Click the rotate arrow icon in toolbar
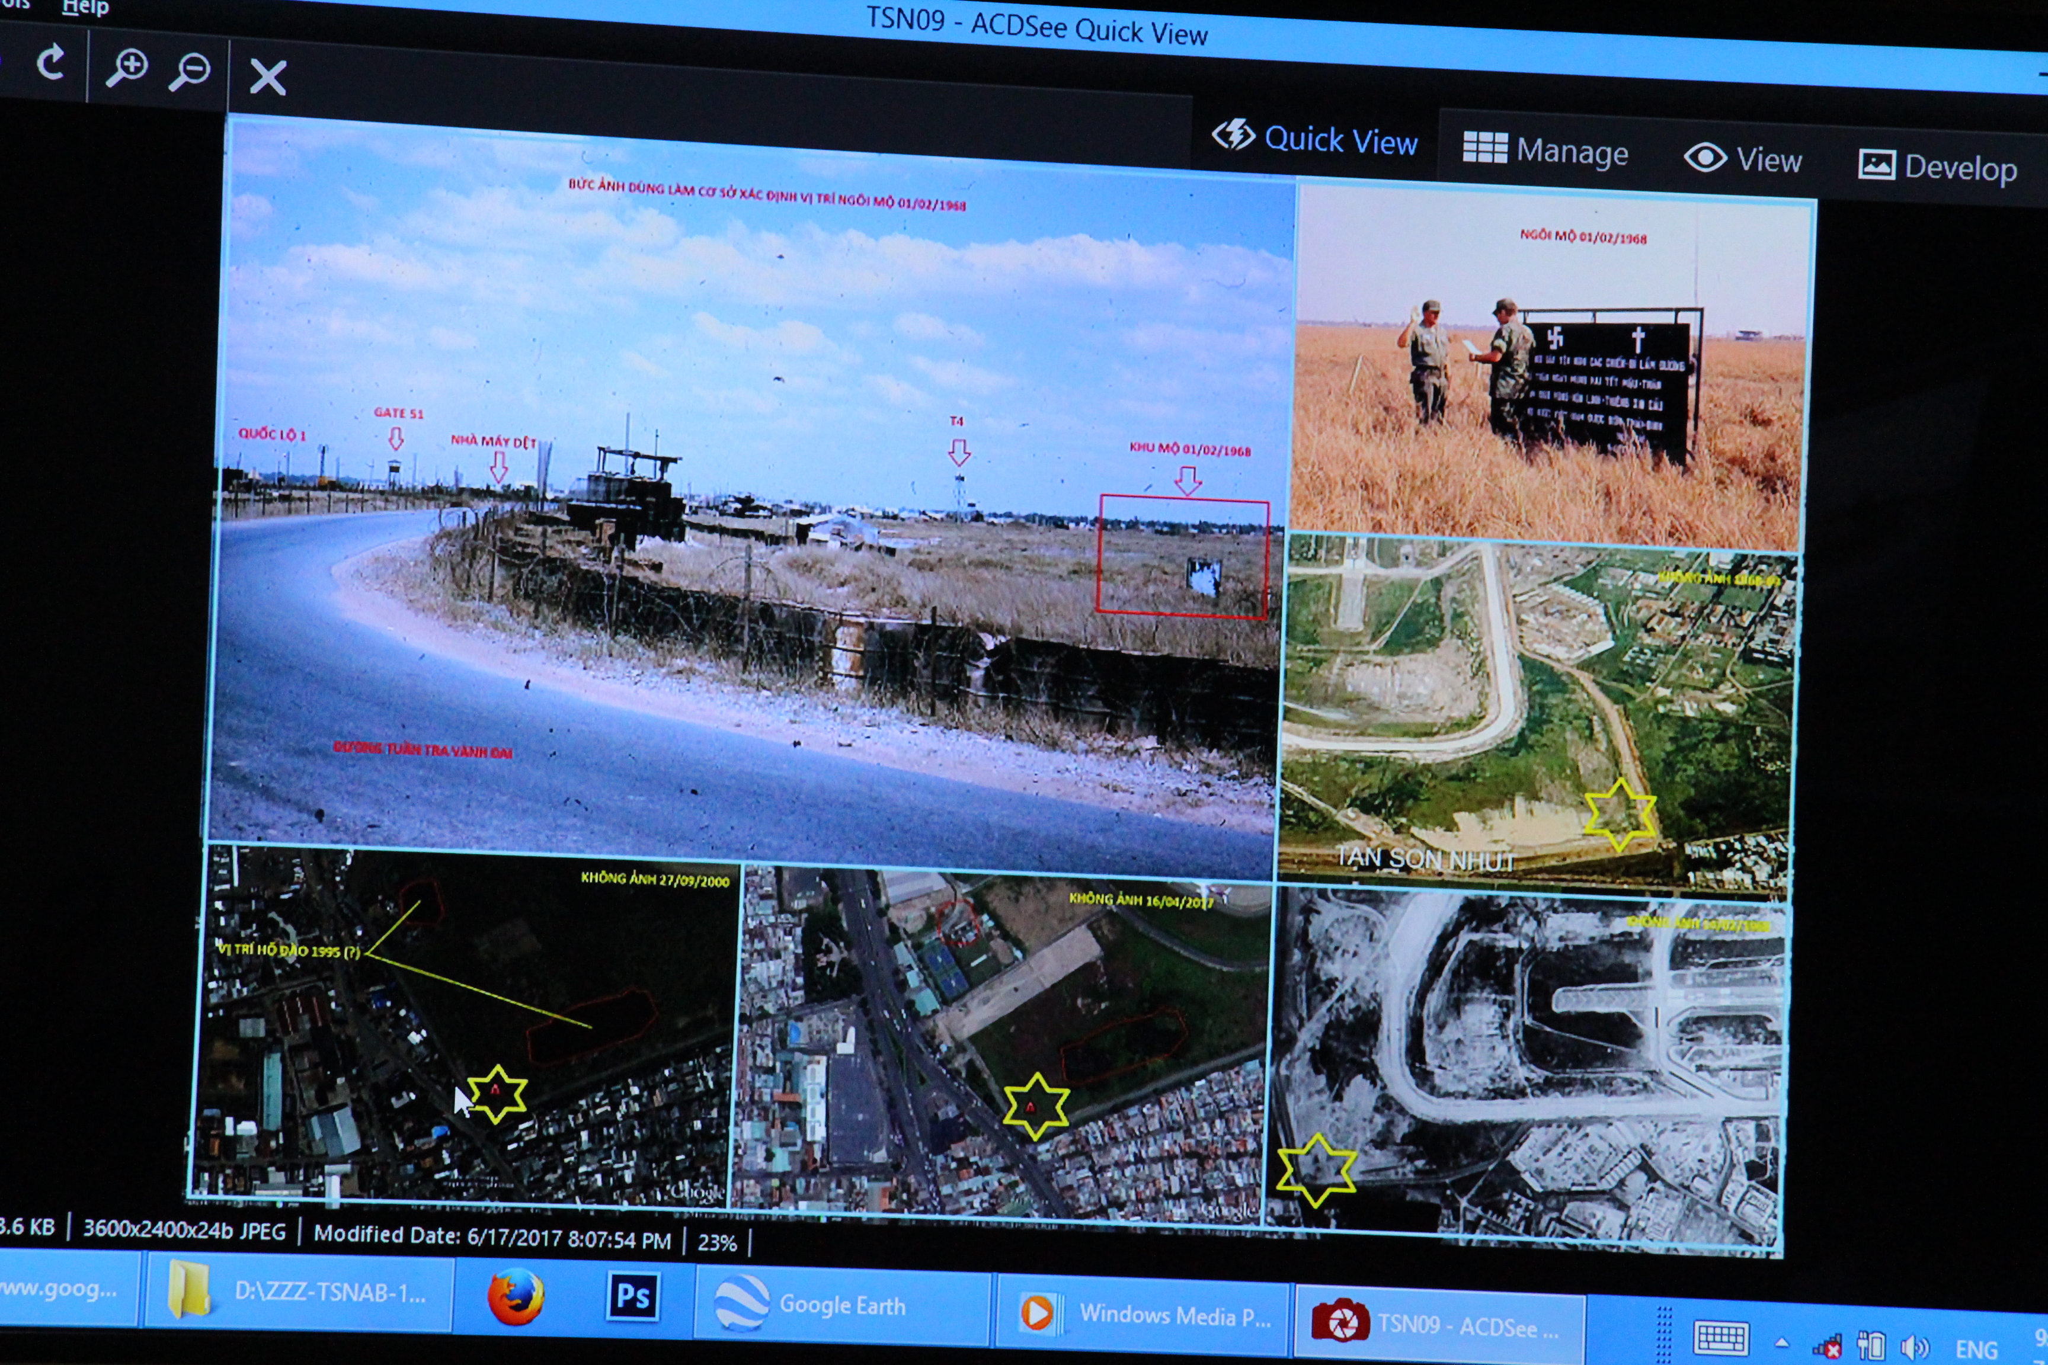Viewport: 2048px width, 1365px height. tap(52, 63)
